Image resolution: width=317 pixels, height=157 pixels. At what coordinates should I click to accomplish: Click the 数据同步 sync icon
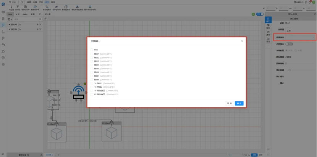35,7
